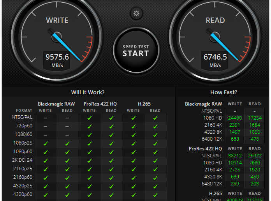Select Blackmagic RAW 1080 HD read value 17254
Viewport: 271px width, 201px height.
click(255, 118)
